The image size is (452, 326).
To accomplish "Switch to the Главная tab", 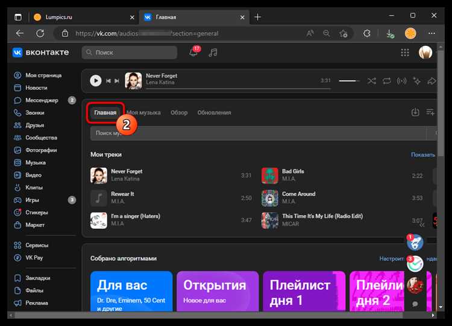I will point(105,113).
